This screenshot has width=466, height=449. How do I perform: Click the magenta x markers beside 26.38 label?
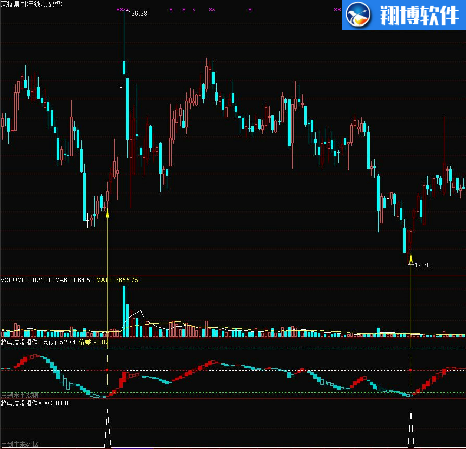(122, 10)
